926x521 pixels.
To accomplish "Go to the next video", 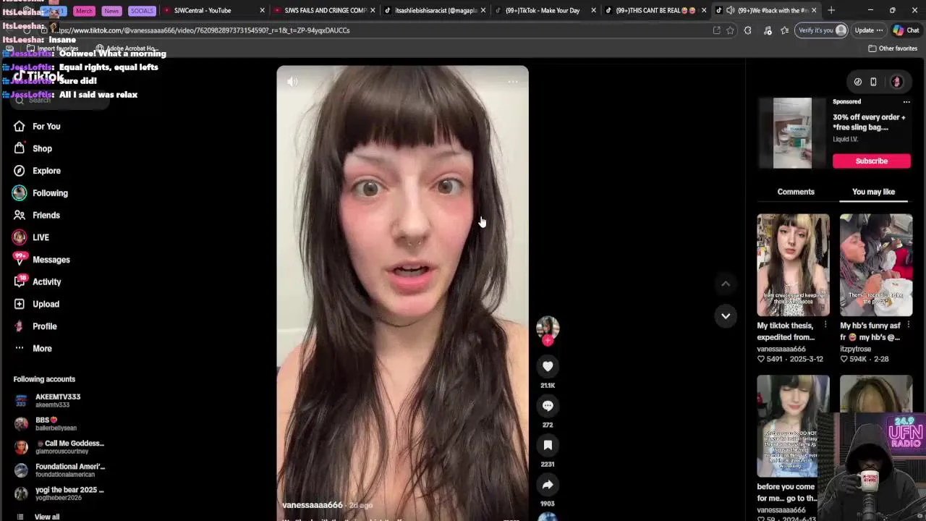I will (726, 315).
